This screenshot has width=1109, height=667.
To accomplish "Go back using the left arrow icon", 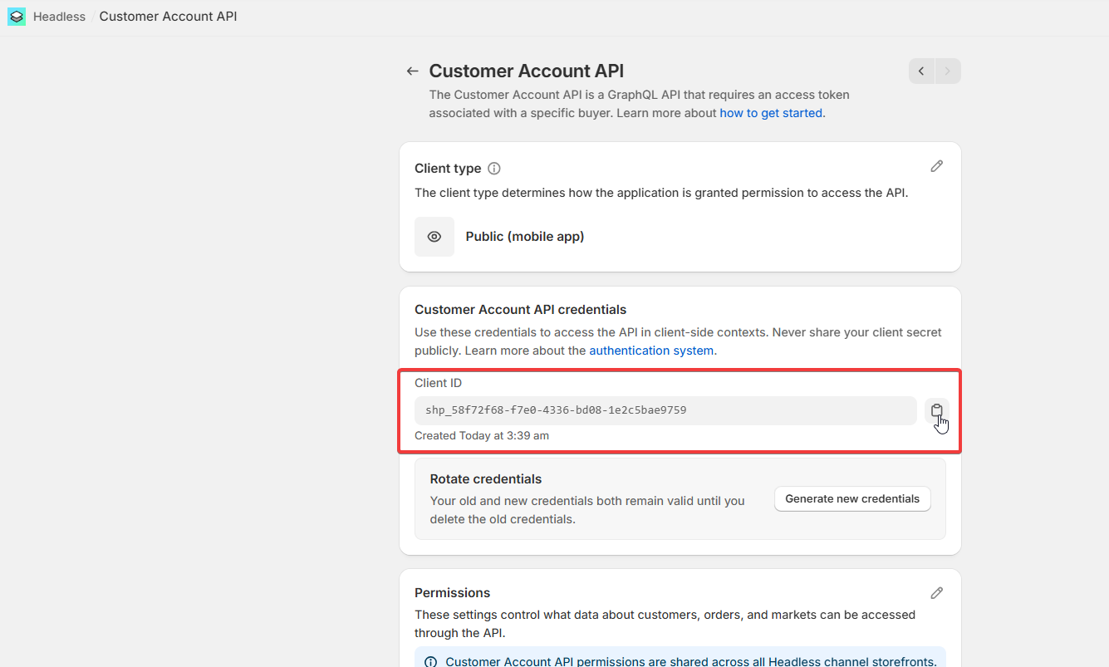I will [412, 71].
